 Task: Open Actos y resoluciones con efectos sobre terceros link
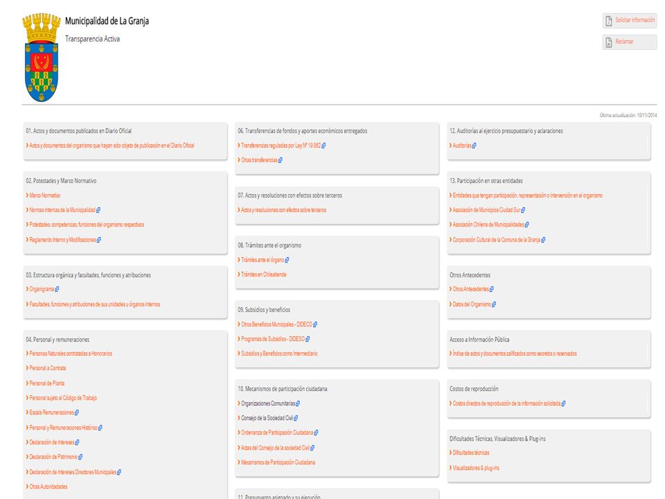pyautogui.click(x=283, y=210)
